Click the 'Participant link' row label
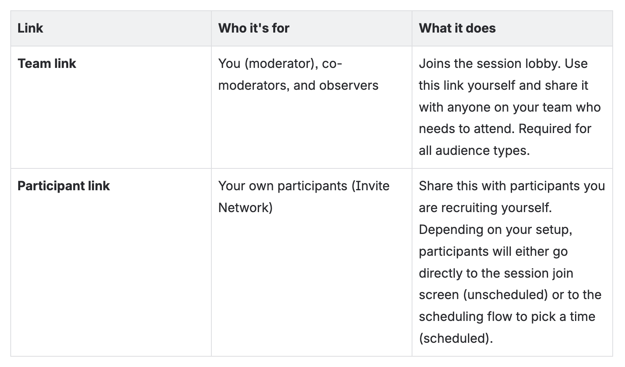Screen dimensions: 625x367 63,186
